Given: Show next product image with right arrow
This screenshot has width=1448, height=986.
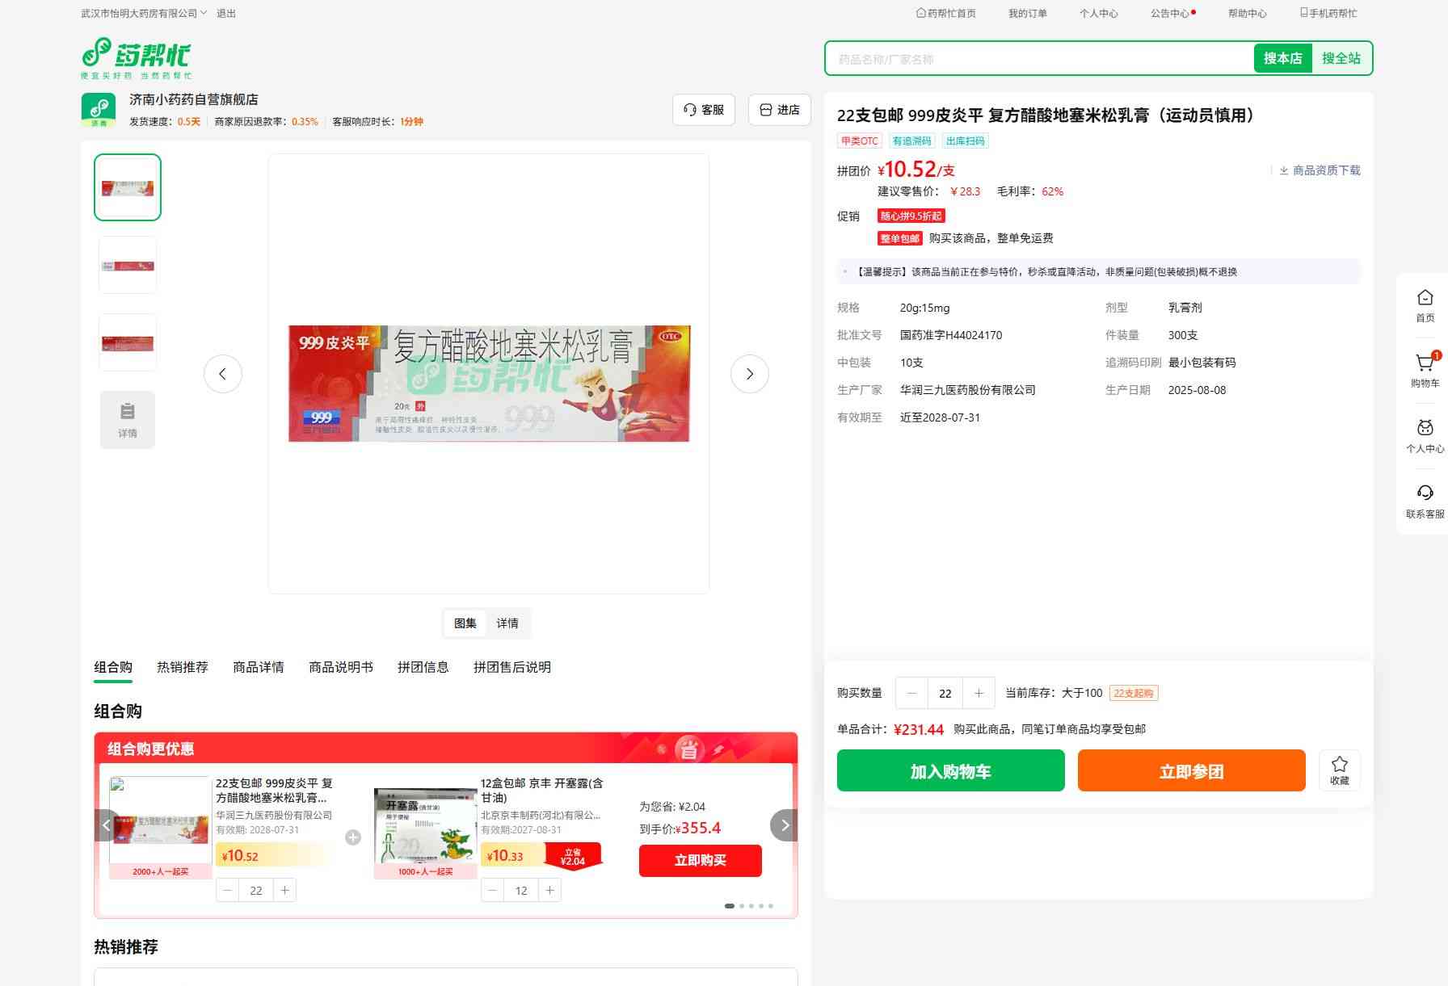Looking at the screenshot, I should 749,374.
